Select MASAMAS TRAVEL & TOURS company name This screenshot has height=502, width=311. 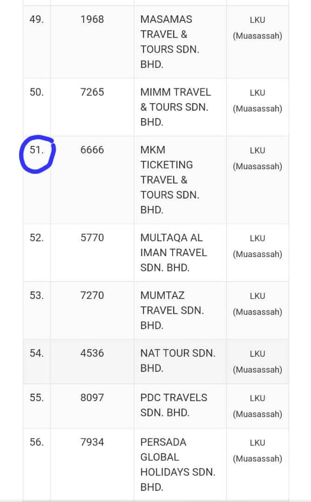tap(170, 42)
